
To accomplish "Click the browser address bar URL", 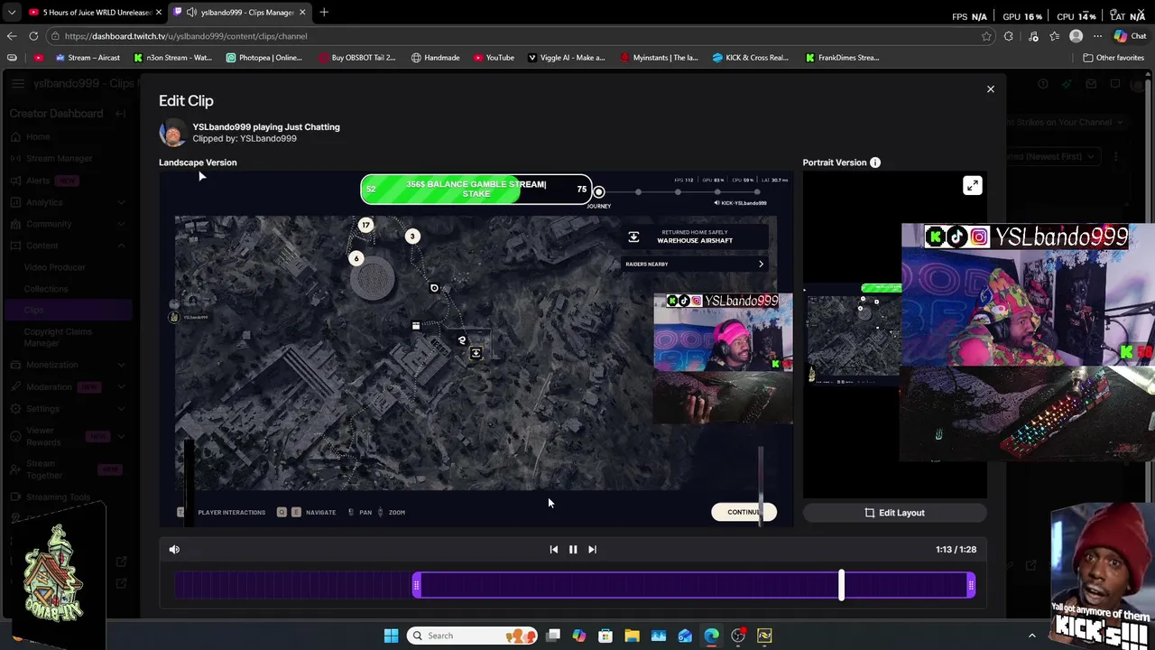I will [x=186, y=36].
